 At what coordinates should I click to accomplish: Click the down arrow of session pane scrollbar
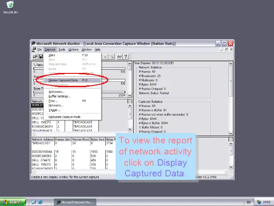pos(130,129)
